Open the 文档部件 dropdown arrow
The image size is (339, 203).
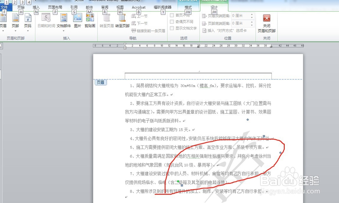(x=64, y=31)
